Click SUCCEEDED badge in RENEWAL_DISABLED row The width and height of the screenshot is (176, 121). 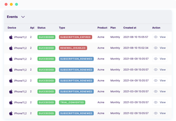(x=46, y=48)
